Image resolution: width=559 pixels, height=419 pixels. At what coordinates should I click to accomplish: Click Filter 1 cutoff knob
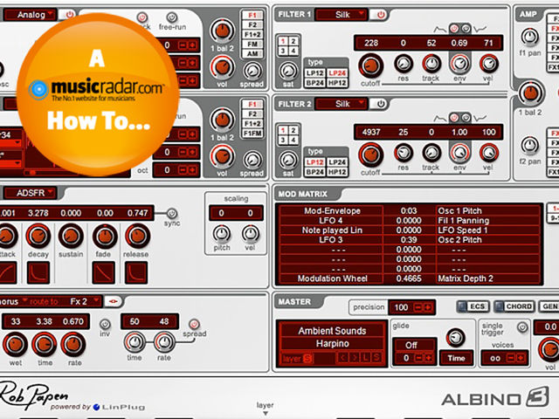click(x=370, y=65)
